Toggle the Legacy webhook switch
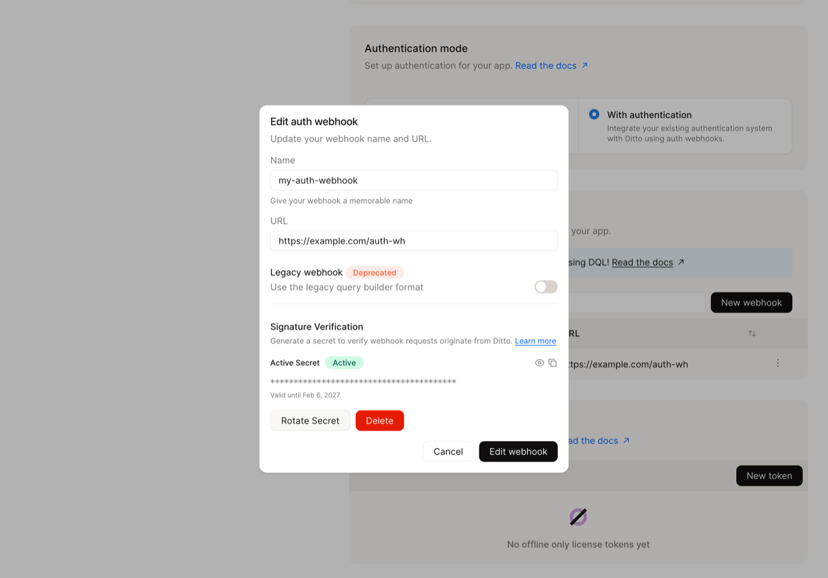828x578 pixels. pos(545,286)
